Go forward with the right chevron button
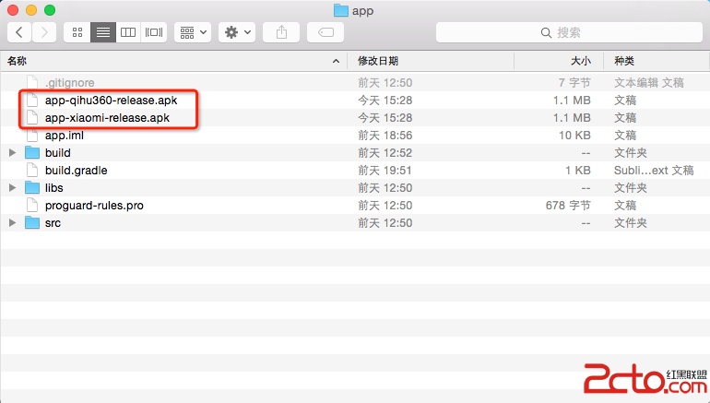 (x=44, y=32)
